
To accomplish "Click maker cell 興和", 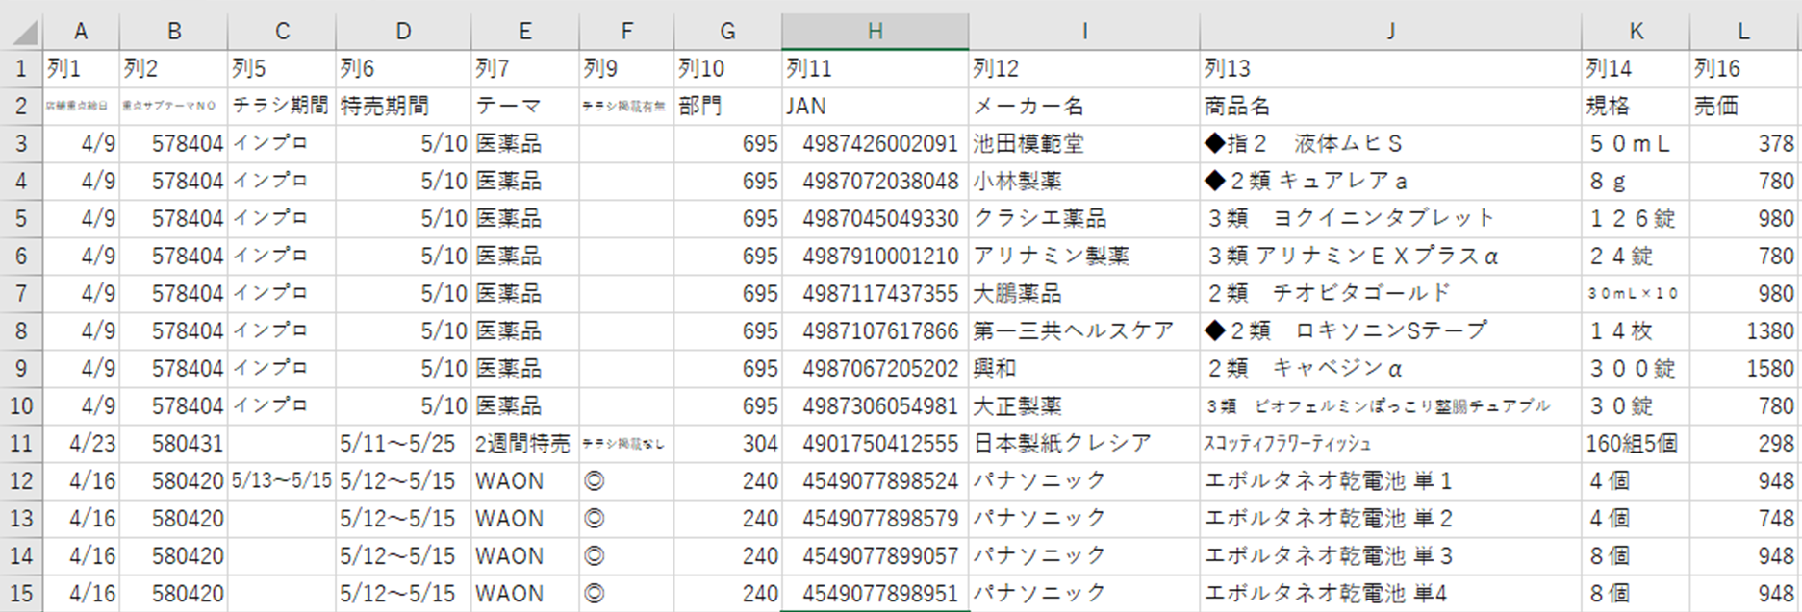I will click(x=1084, y=368).
